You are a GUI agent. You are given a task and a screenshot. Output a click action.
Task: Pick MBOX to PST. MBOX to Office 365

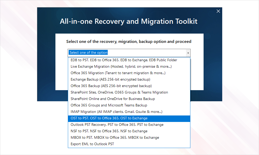pos(129,137)
